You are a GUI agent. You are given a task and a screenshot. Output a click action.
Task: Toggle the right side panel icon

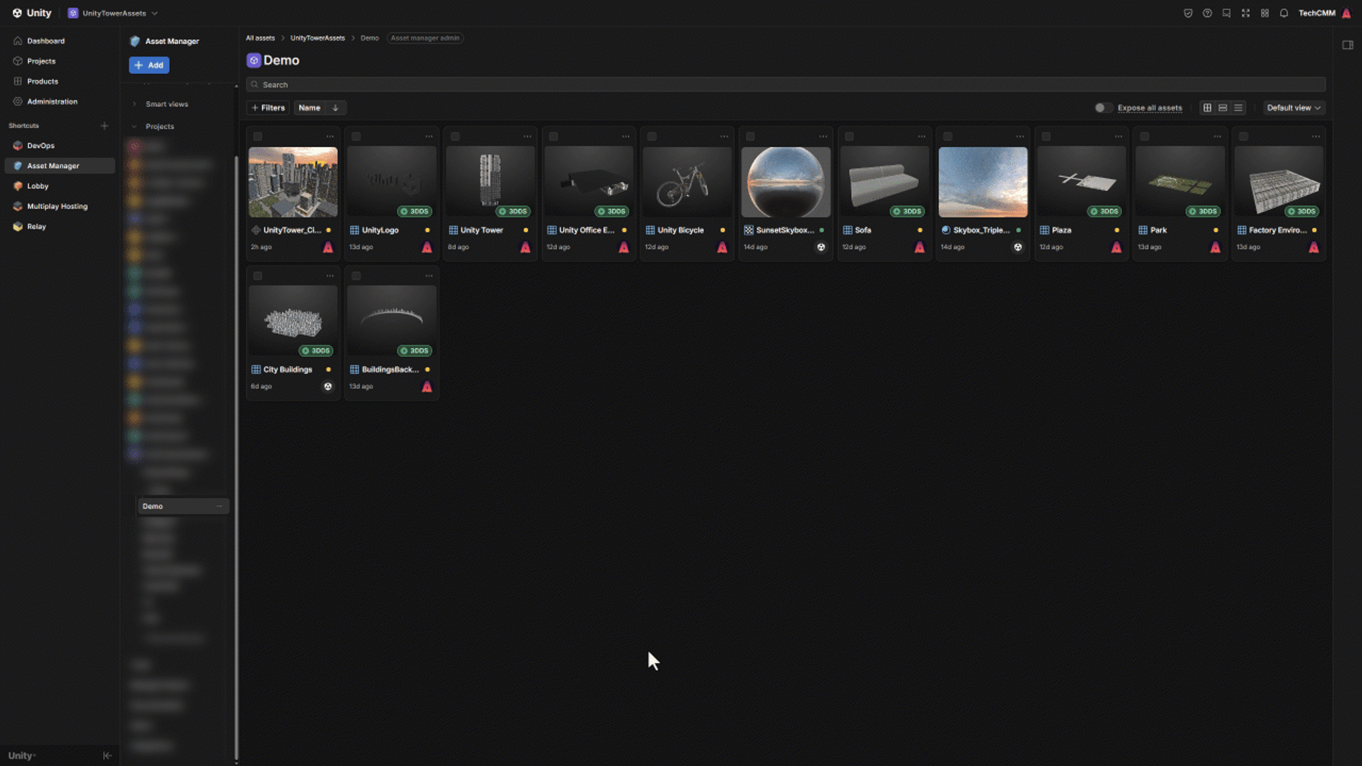coord(1348,45)
